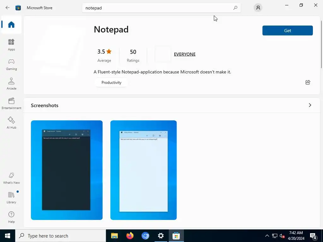Click the 3.5 Average star rating
The width and height of the screenshot is (323, 242).
point(104,55)
